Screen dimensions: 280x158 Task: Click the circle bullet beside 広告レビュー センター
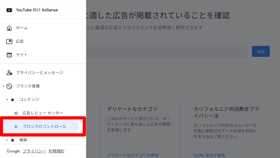point(16,113)
